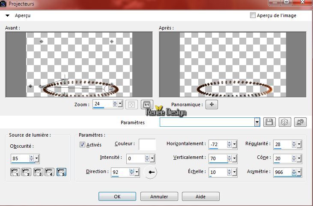Select light source number 4

point(49,172)
